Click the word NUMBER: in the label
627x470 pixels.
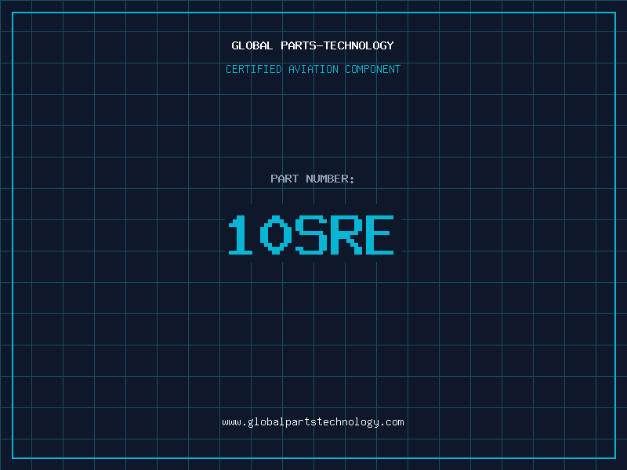coord(330,179)
